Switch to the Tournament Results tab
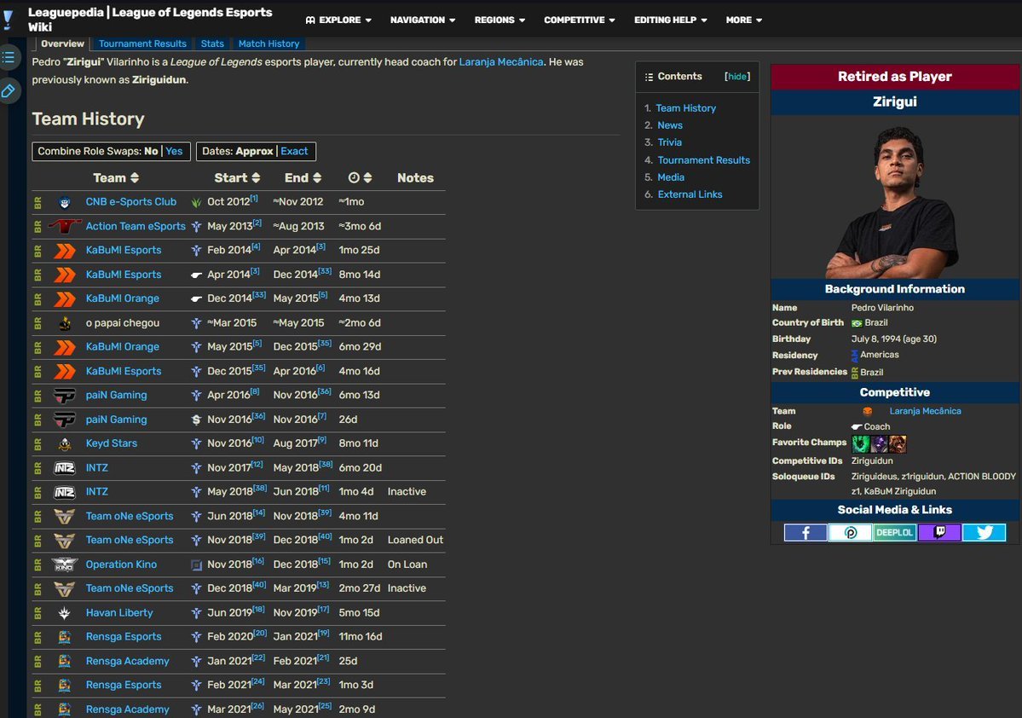1022x718 pixels. [x=142, y=43]
